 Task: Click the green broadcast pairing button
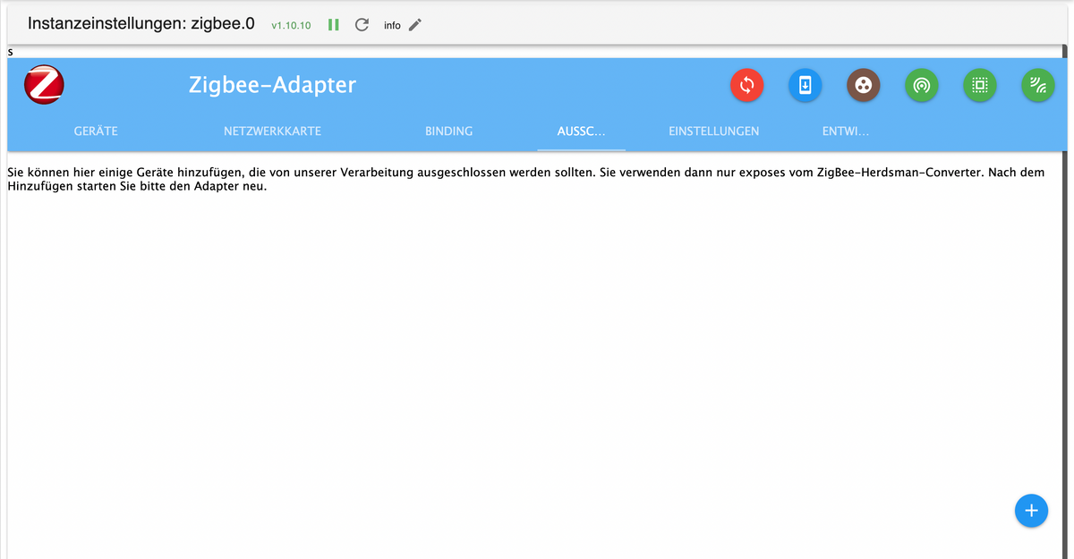pyautogui.click(x=921, y=85)
